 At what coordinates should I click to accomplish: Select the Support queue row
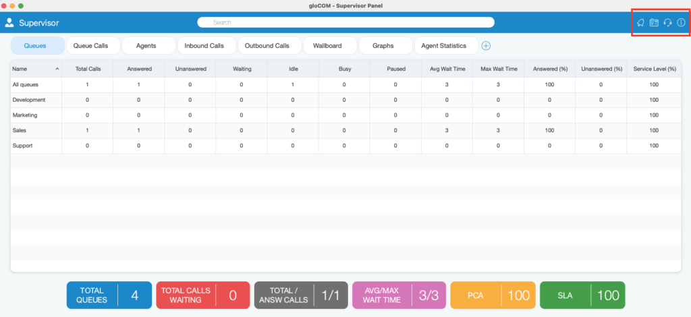[x=346, y=146]
